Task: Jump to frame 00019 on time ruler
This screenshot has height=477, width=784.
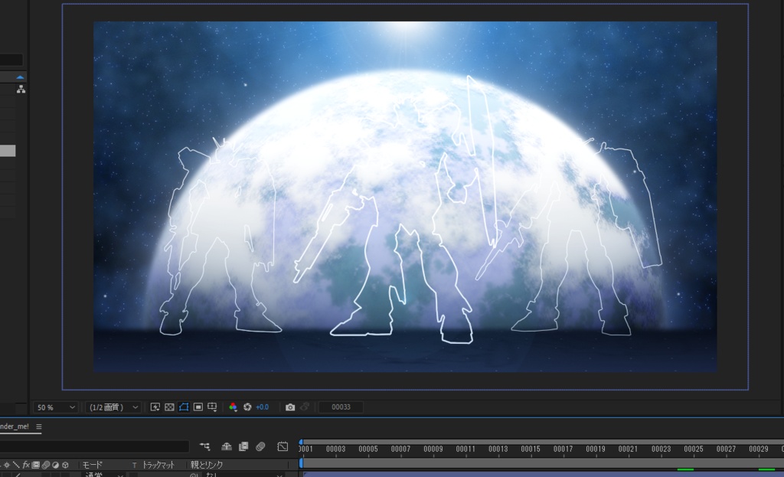Action: [x=596, y=449]
